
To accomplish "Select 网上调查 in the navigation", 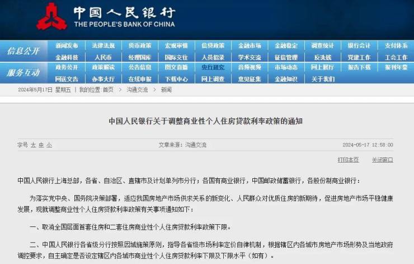I will pos(213,79).
